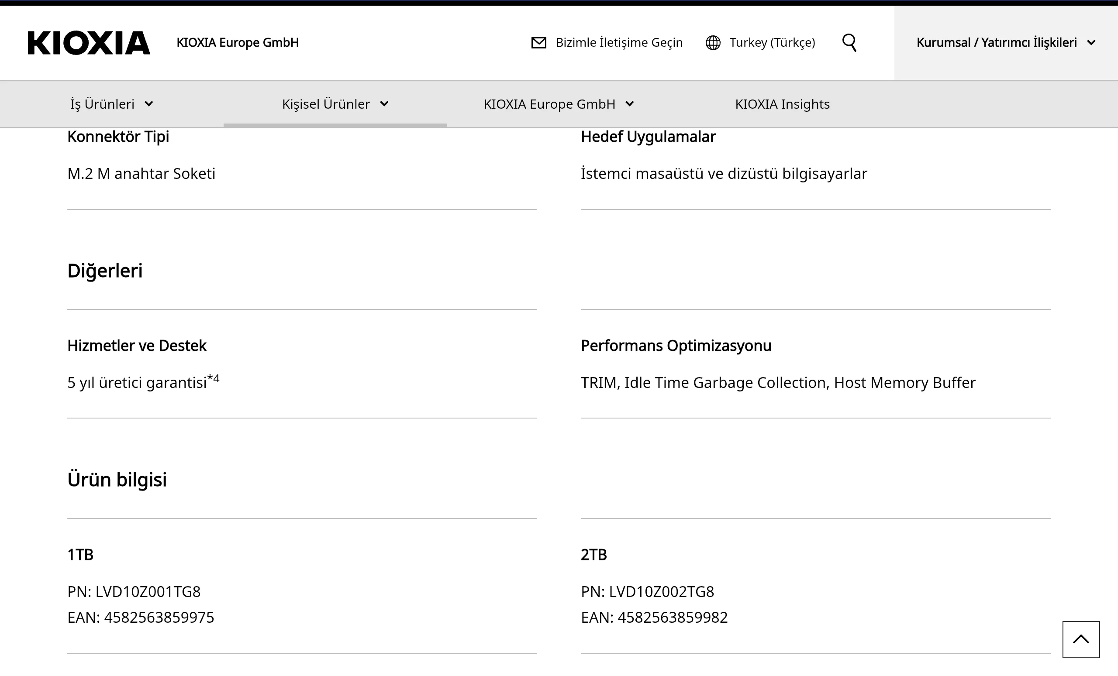Click the scroll-to-top arrow button

tap(1080, 639)
